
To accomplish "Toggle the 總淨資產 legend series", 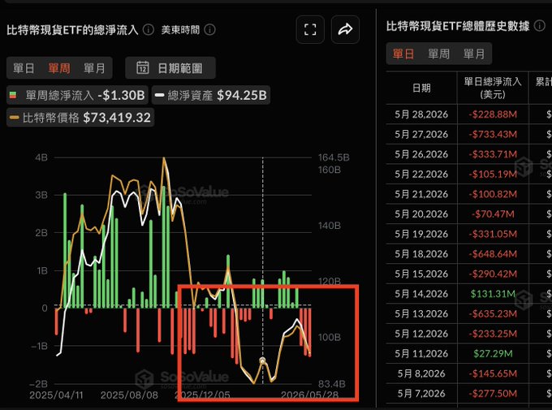I will point(211,95).
